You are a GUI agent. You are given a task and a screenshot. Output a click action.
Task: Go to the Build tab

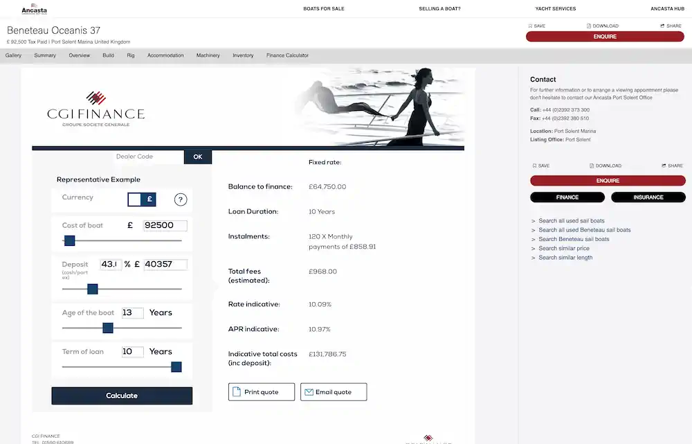click(108, 55)
